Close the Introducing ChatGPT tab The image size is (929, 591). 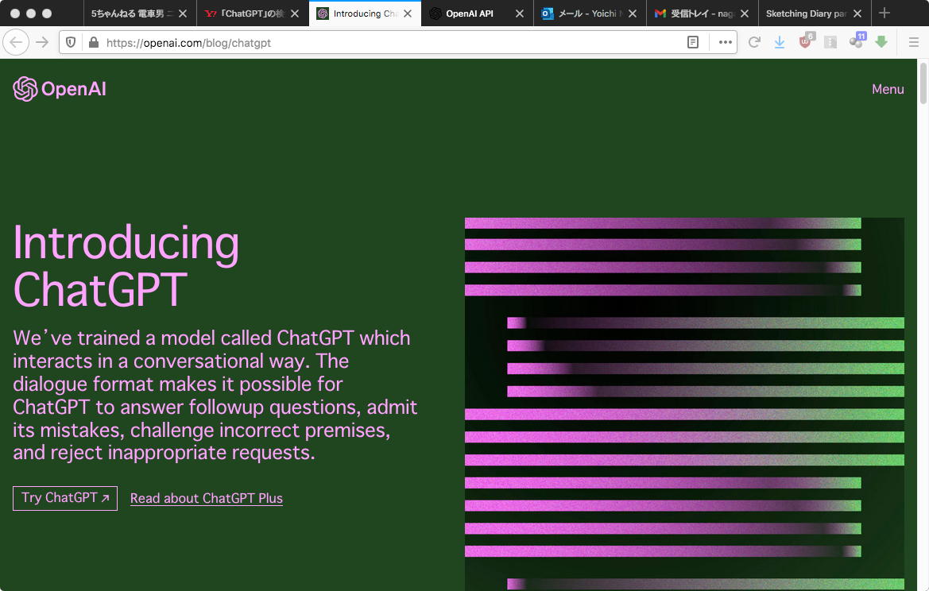pos(408,14)
